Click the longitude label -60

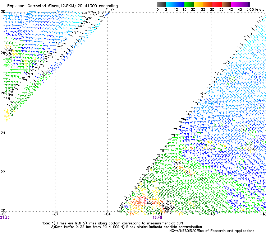pyautogui.click(x=3, y=214)
